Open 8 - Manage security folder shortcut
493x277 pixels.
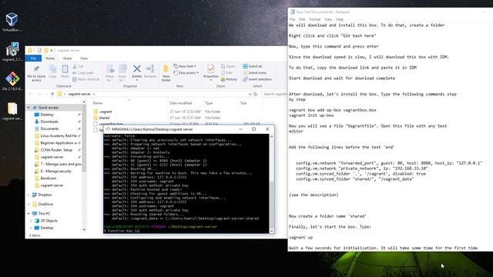pos(55,171)
